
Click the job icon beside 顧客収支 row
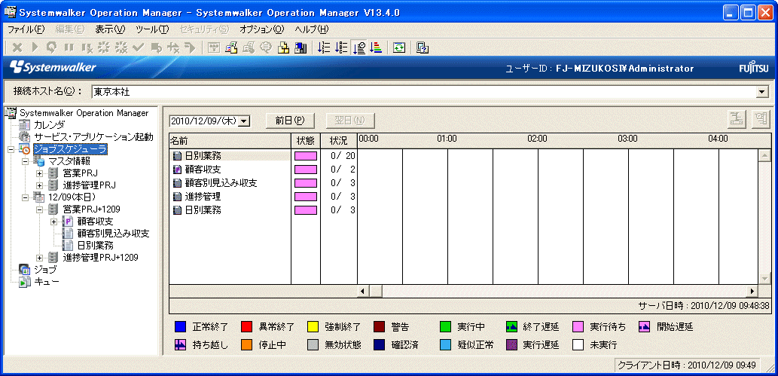pyautogui.click(x=177, y=170)
